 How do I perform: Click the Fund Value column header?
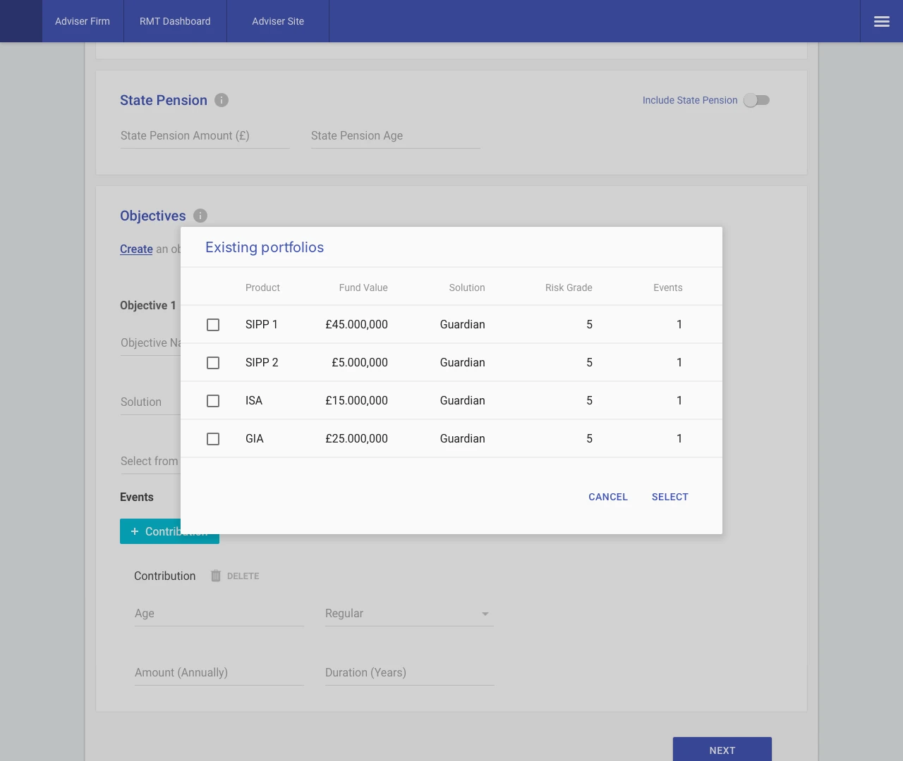coord(363,287)
